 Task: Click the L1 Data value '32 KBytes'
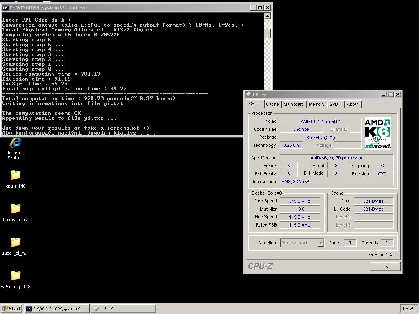click(x=373, y=201)
